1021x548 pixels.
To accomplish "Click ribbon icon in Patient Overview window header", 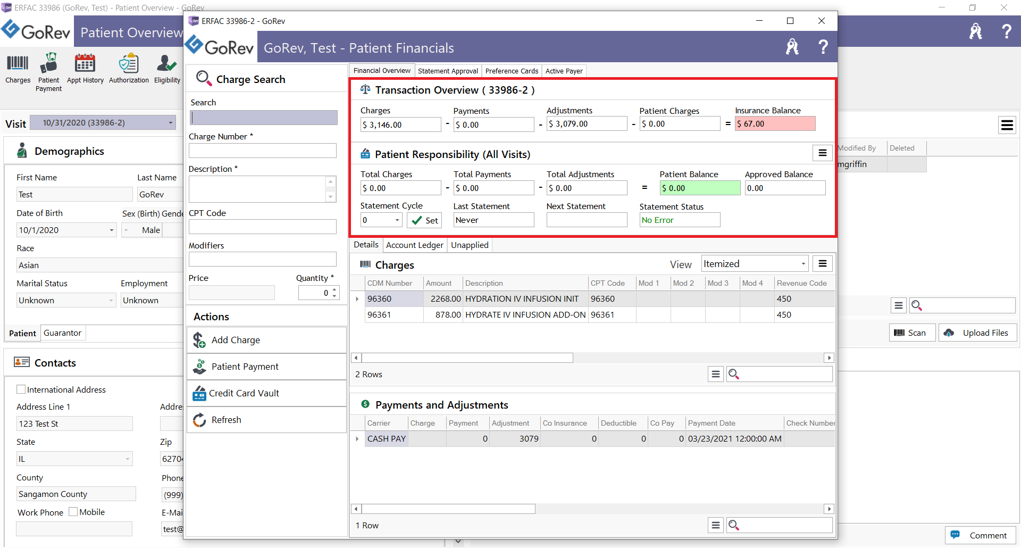I will click(x=976, y=31).
